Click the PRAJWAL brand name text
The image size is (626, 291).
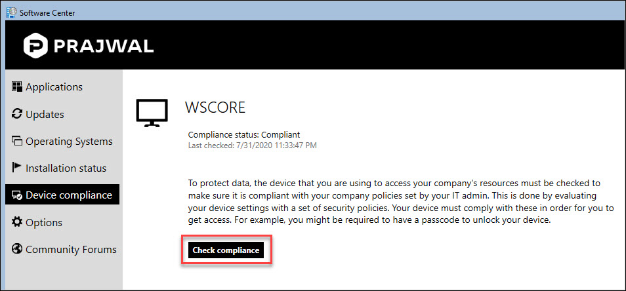click(x=104, y=46)
